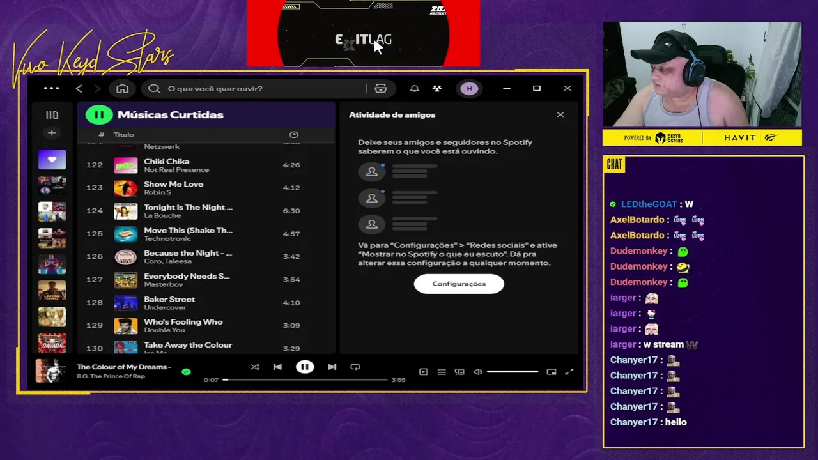This screenshot has width=818, height=460.
Task: Toggle the green liked checkmark
Action: point(186,371)
